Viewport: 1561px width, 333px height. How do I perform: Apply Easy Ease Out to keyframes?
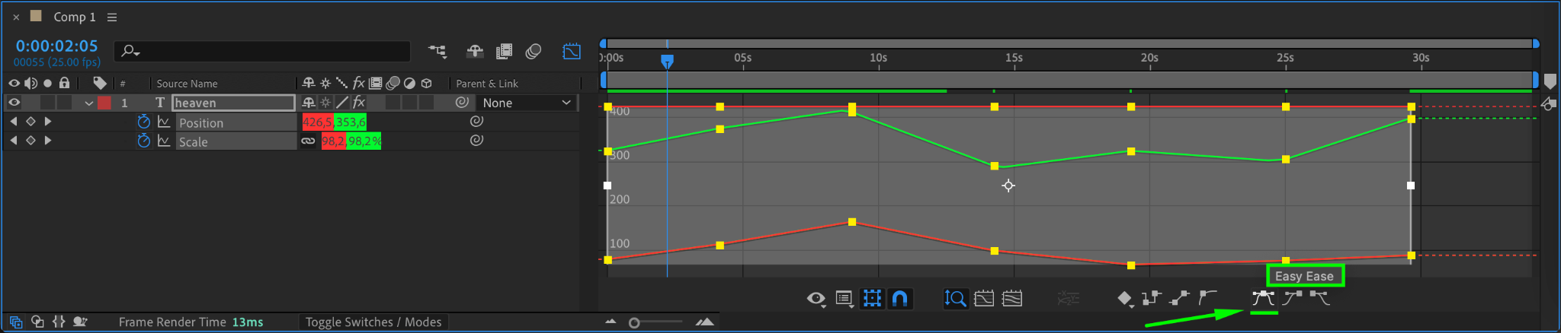(x=1319, y=299)
